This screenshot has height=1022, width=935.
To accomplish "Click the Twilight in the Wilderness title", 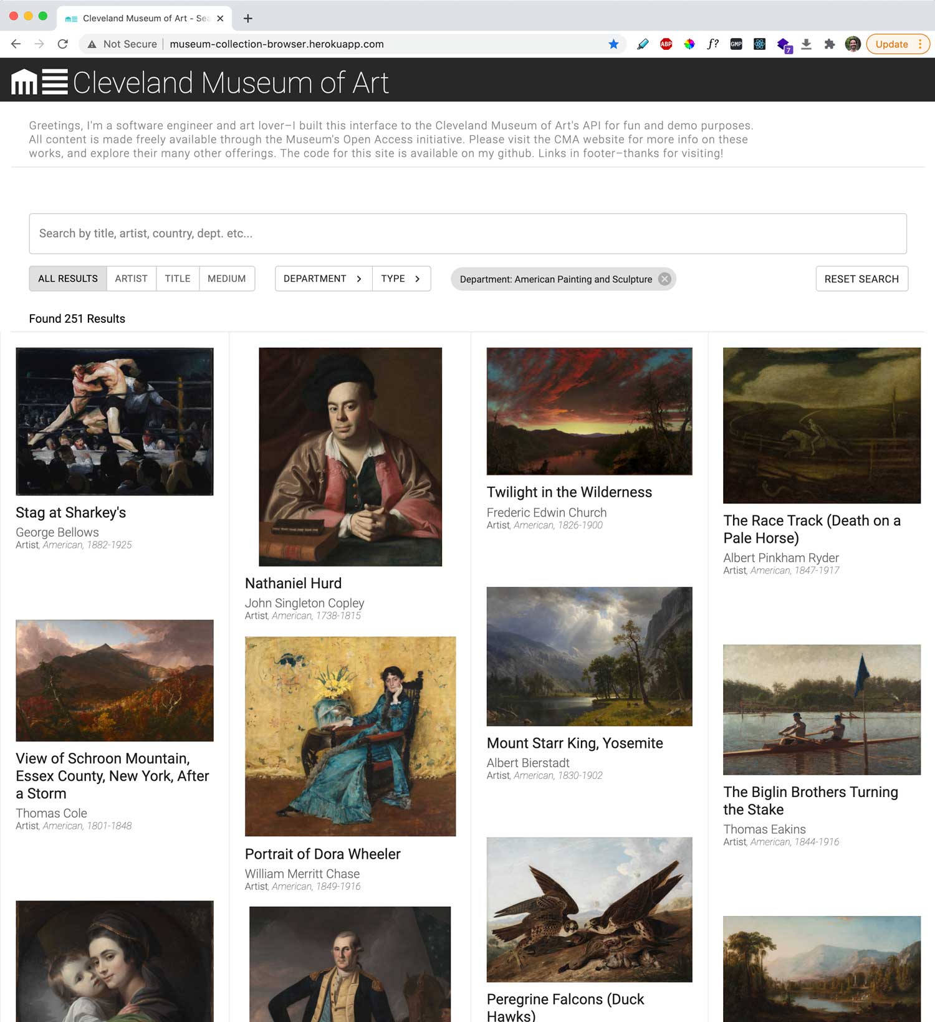I will tap(569, 492).
